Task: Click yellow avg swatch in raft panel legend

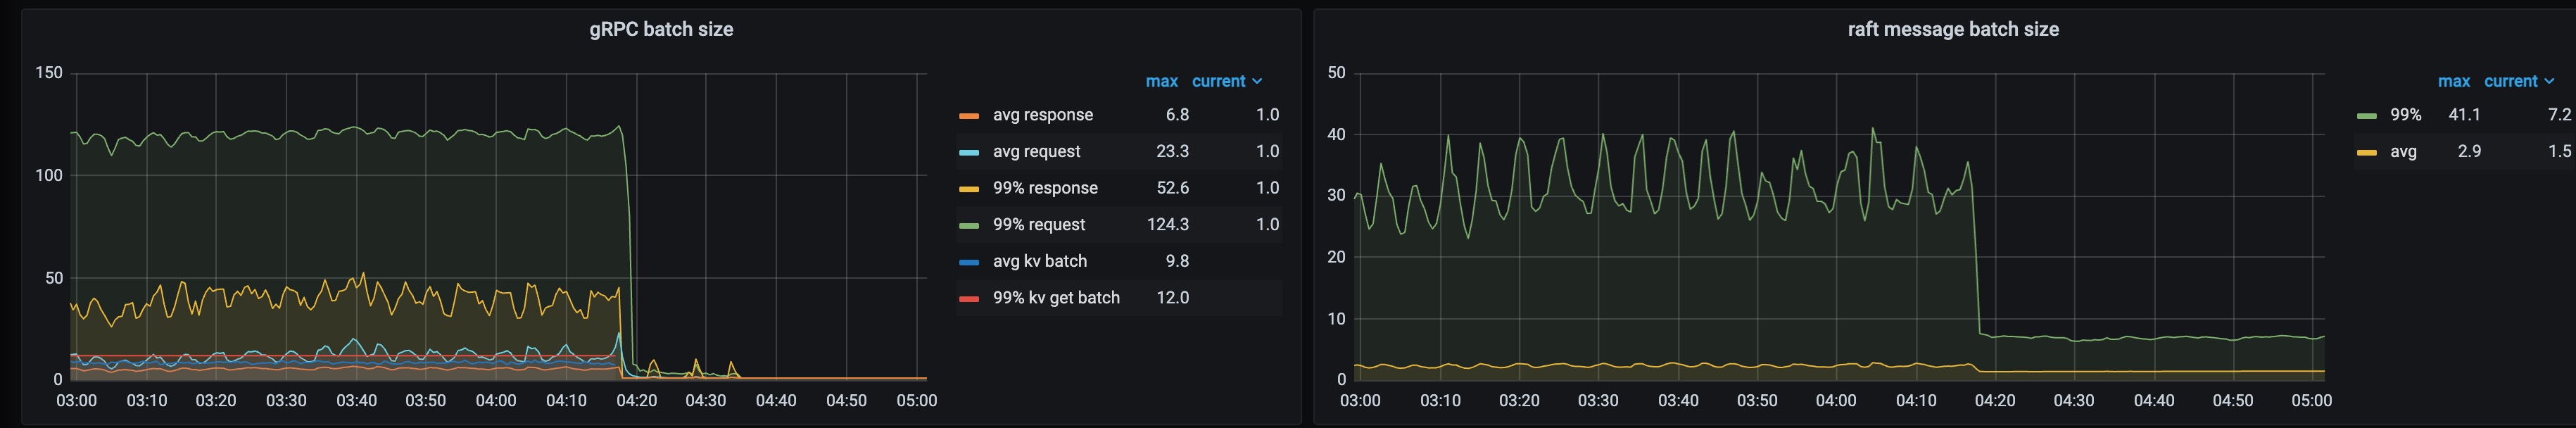Action: pyautogui.click(x=2366, y=152)
